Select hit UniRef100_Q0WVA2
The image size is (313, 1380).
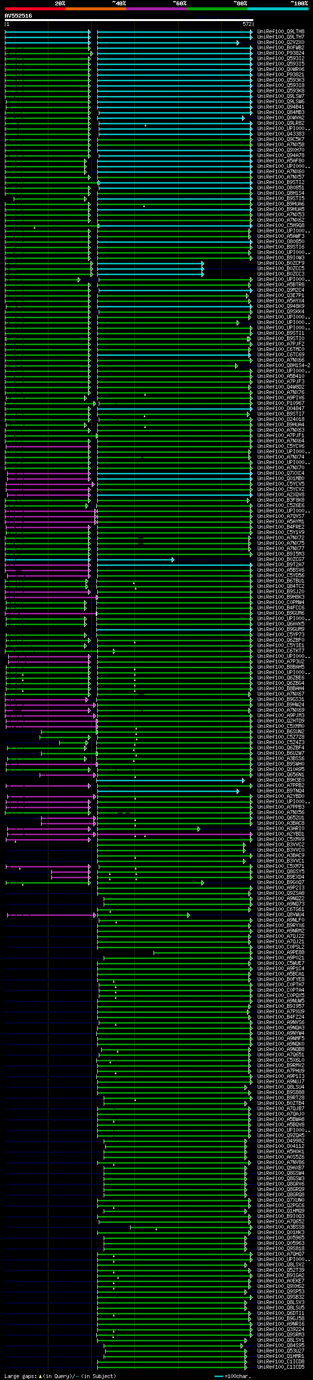[x=281, y=118]
